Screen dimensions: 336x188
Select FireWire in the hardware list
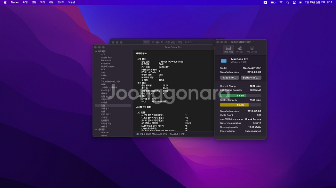pos(105,63)
